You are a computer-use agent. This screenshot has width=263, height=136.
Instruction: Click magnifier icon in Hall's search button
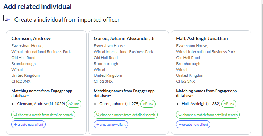(180, 115)
